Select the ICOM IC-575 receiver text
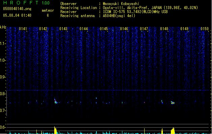Screen dimensions: 212x134 click(135, 12)
